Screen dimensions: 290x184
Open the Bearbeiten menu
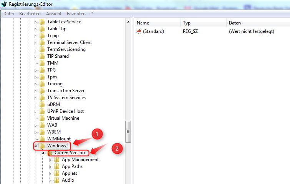[x=30, y=14]
